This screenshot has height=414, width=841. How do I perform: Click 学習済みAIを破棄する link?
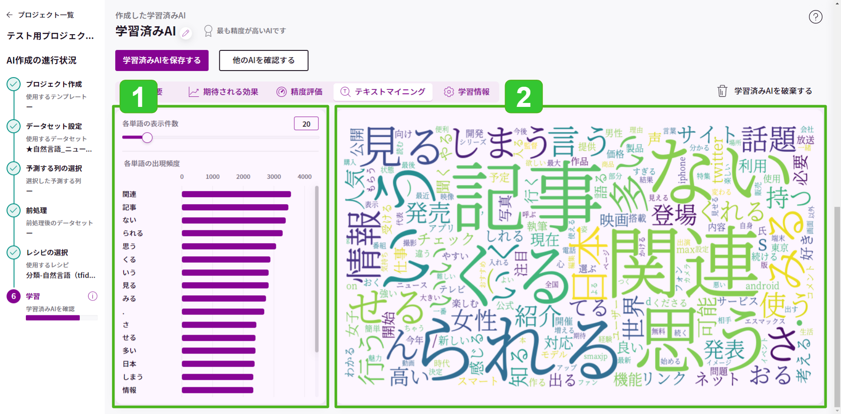point(773,91)
